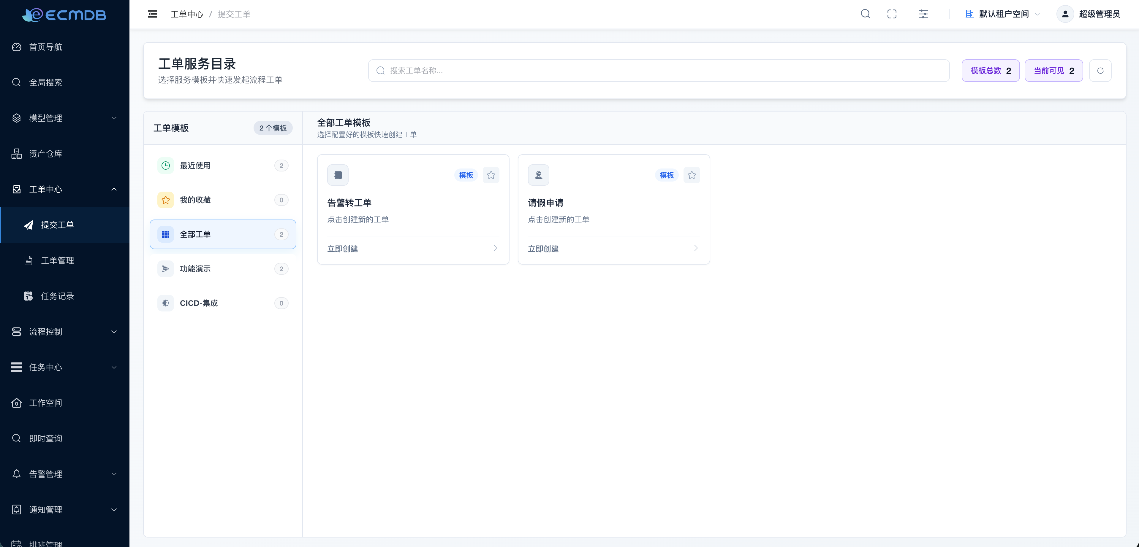Expand the 告警管理 menu chevron
The height and width of the screenshot is (547, 1139).
(114, 474)
